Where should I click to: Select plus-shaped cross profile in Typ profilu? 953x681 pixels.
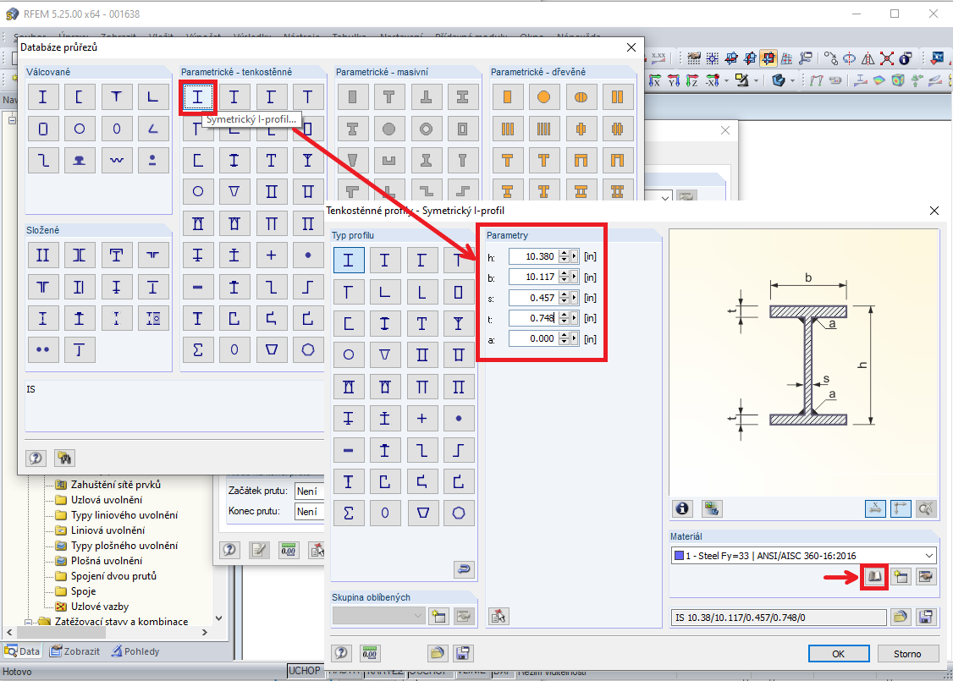coord(421,419)
